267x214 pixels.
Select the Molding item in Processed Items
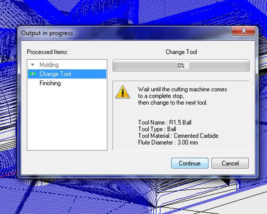[49, 65]
